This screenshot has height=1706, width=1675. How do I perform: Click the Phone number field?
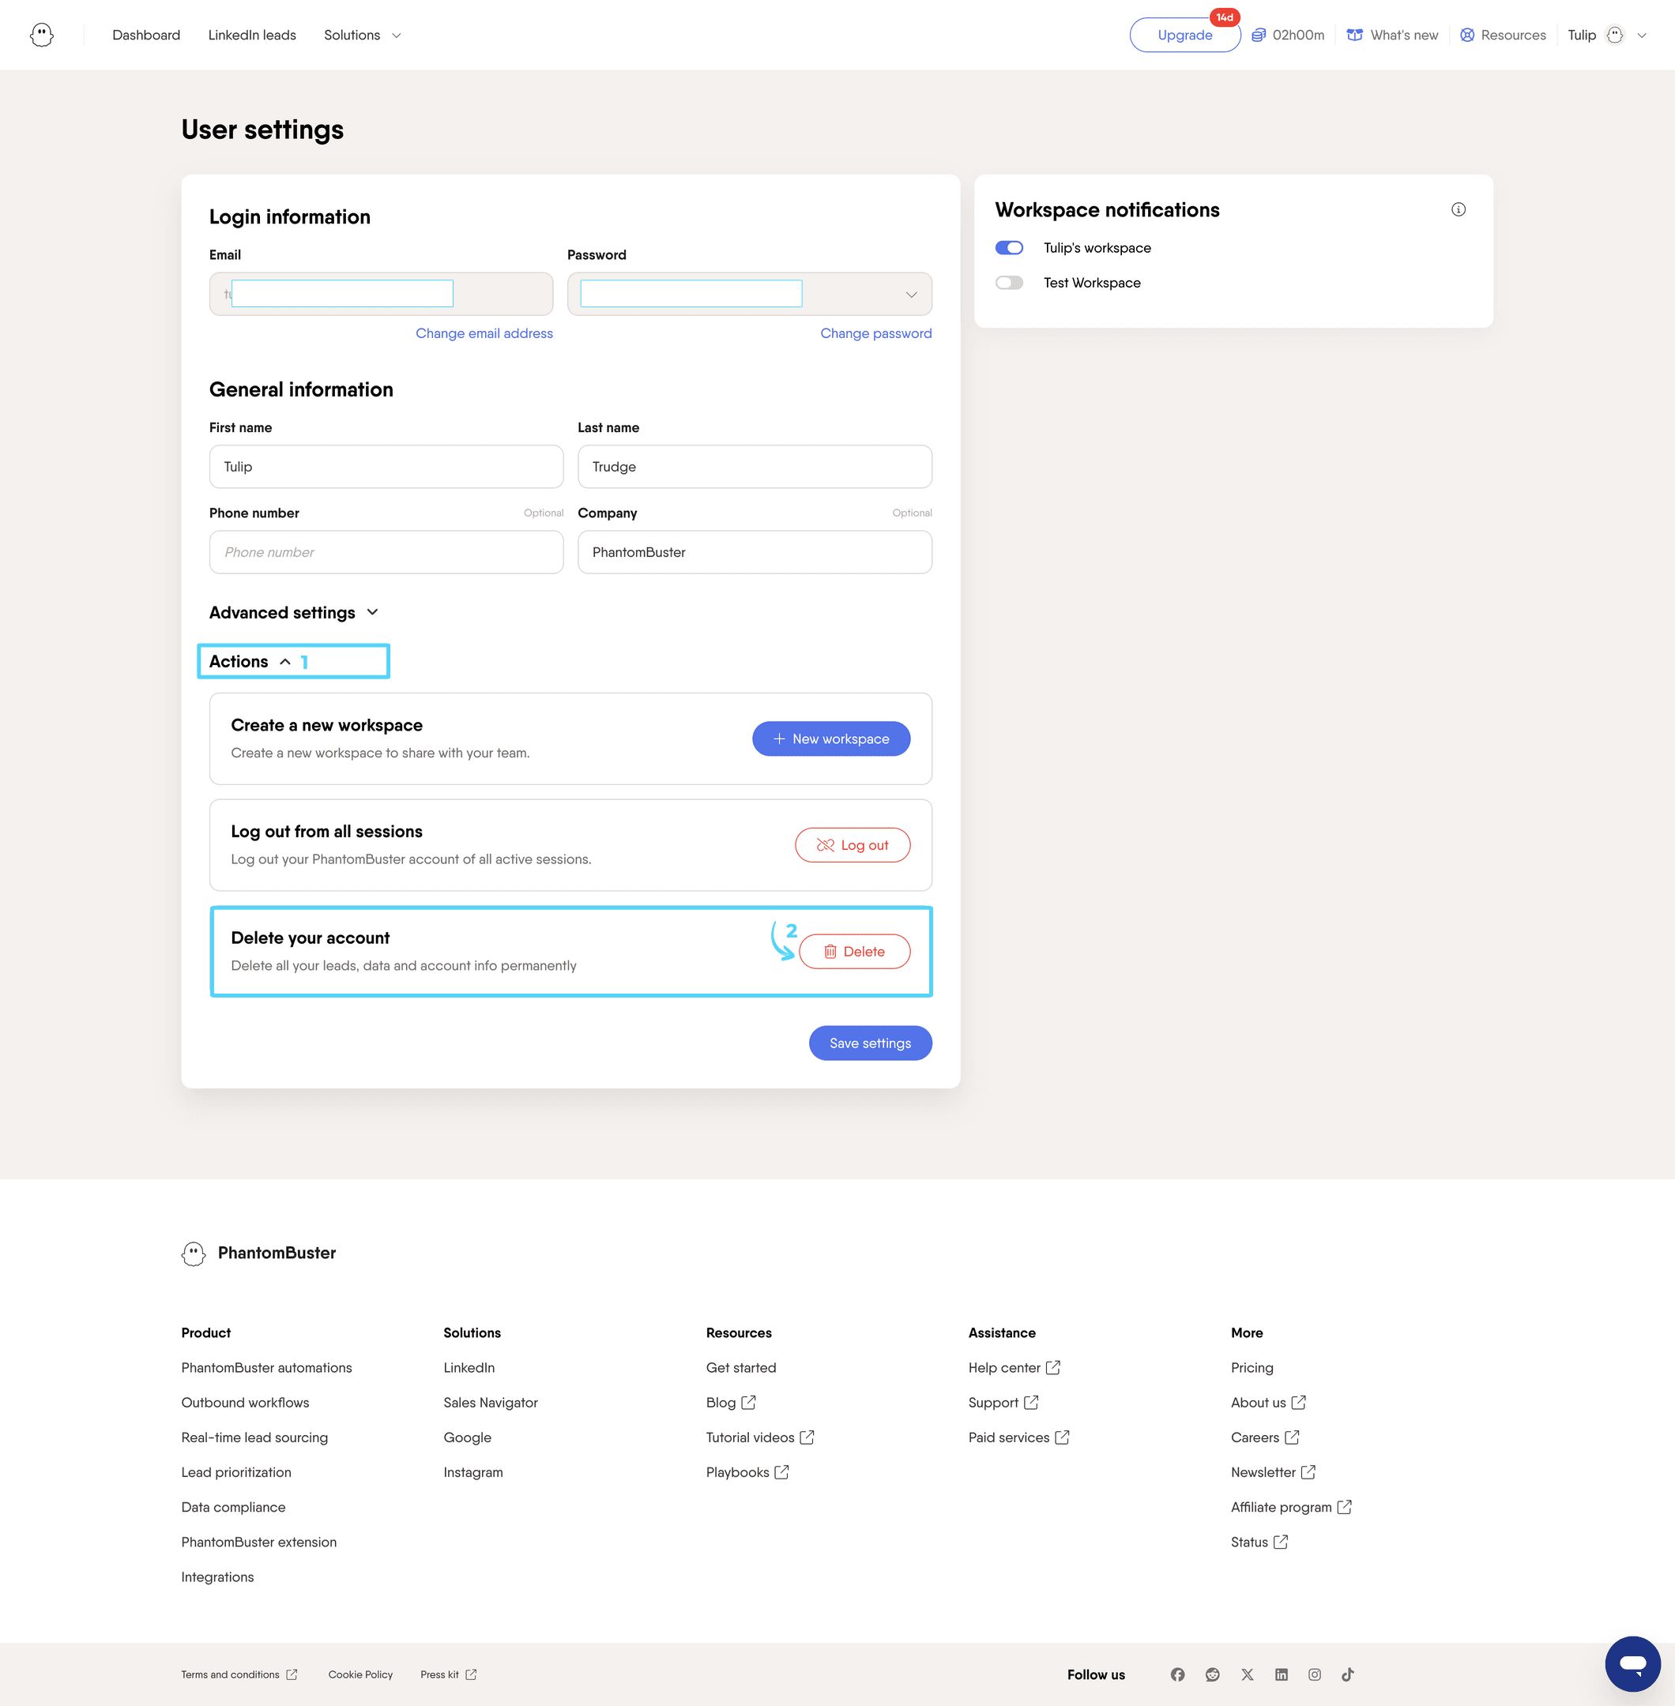tap(386, 552)
